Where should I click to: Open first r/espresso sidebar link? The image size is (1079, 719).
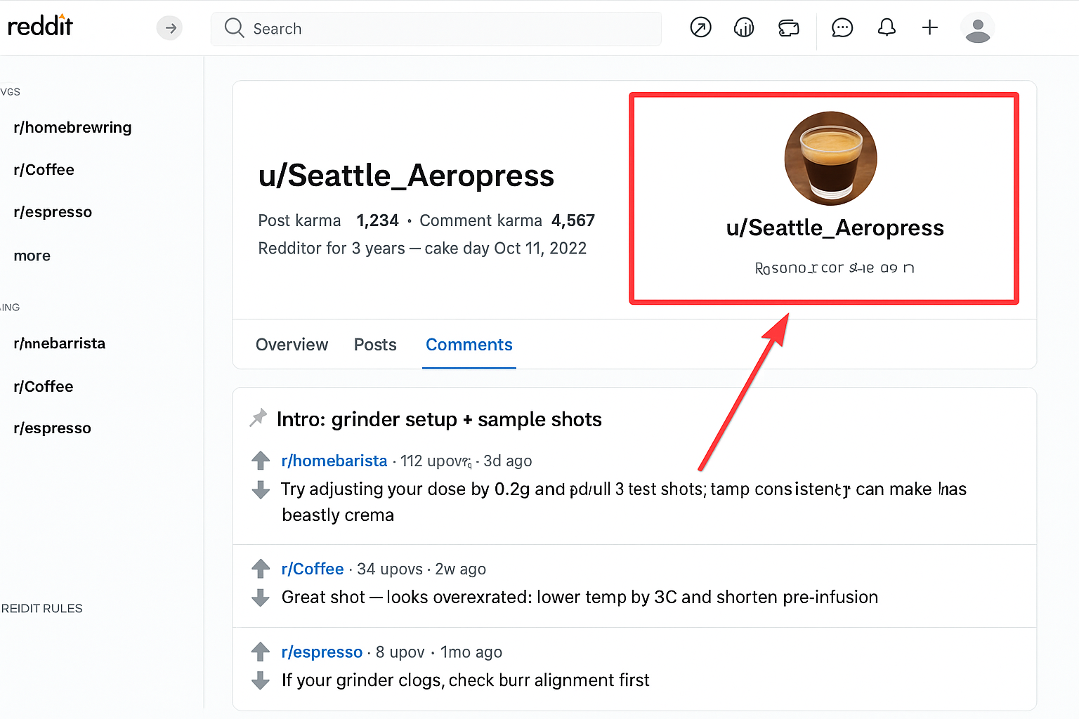[53, 212]
